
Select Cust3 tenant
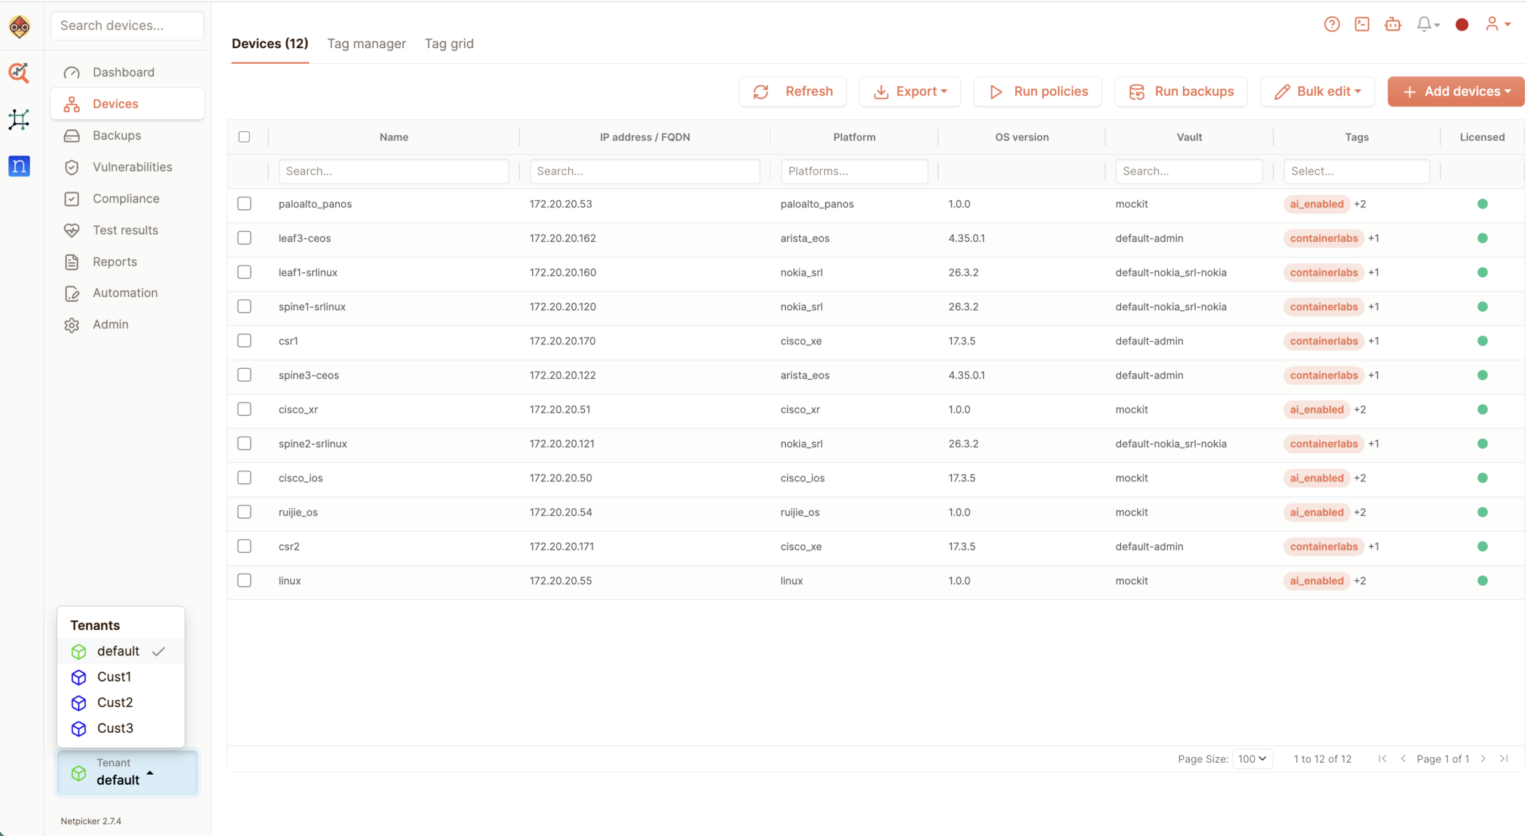click(x=120, y=728)
